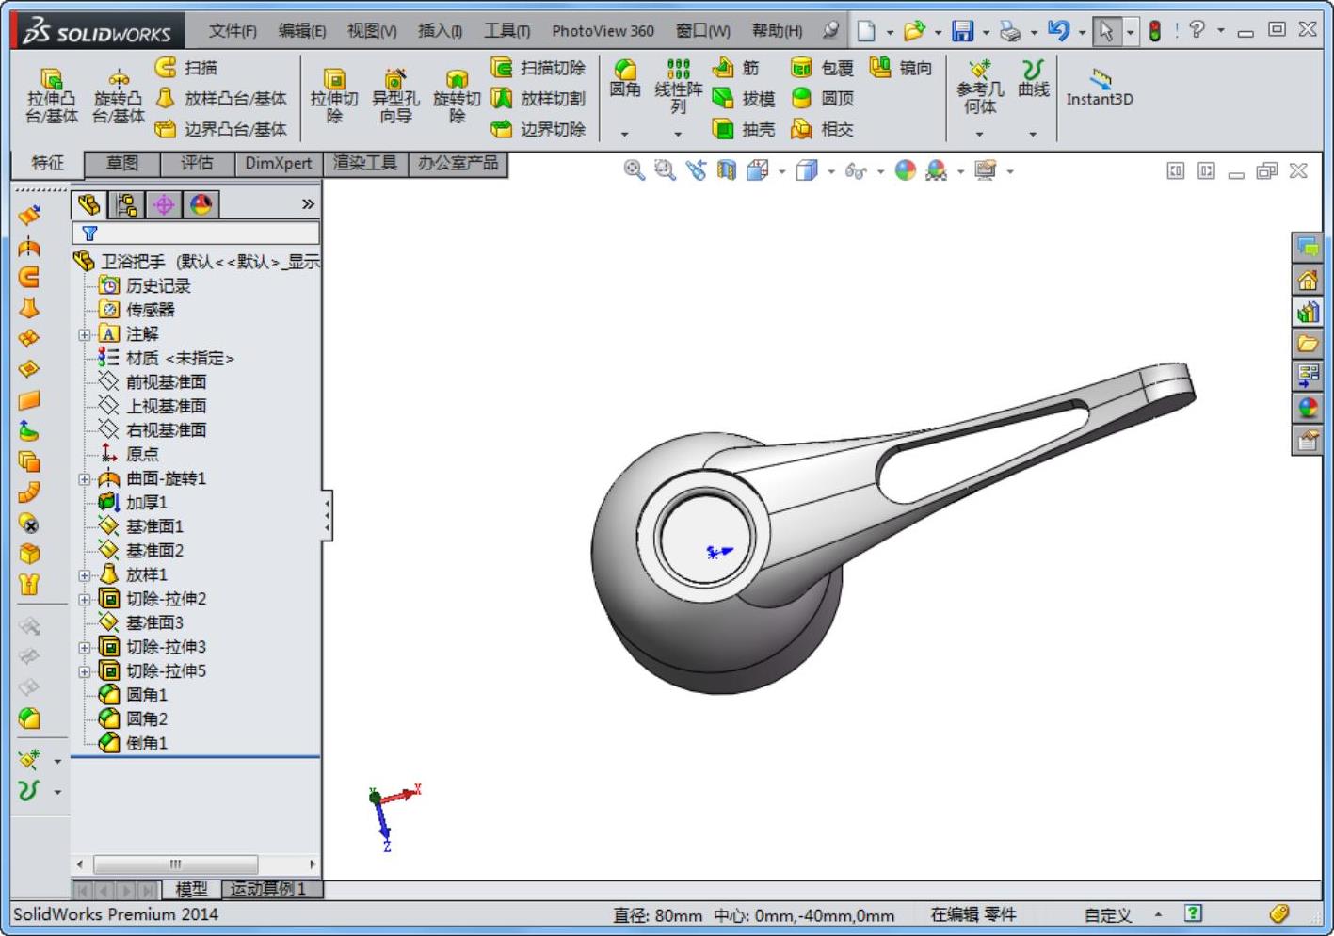Expand the 切除-拉伸2 feature node
This screenshot has height=936, width=1334.
click(85, 600)
